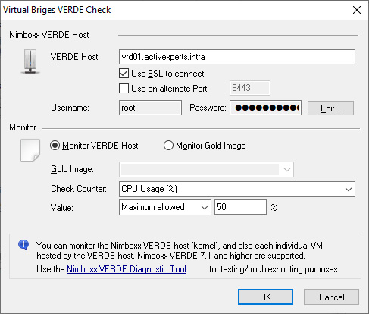
Task: Click the Value: label
Action: pyautogui.click(x=62, y=208)
